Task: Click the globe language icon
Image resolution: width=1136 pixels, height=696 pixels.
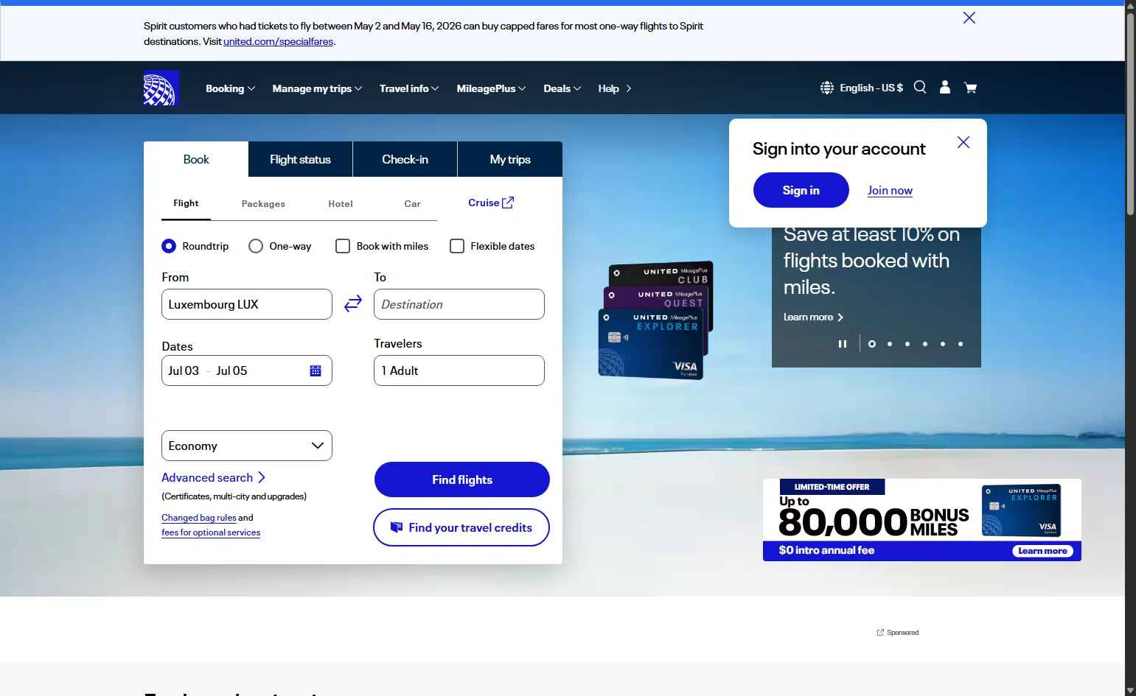Action: coord(827,88)
